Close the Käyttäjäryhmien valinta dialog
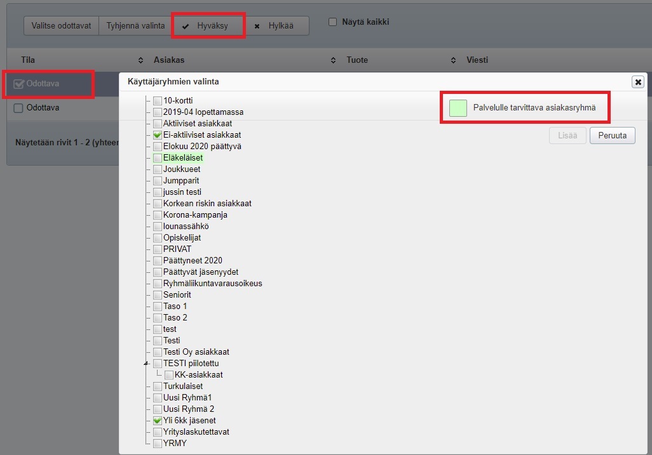The height and width of the screenshot is (455, 652). pos(638,82)
